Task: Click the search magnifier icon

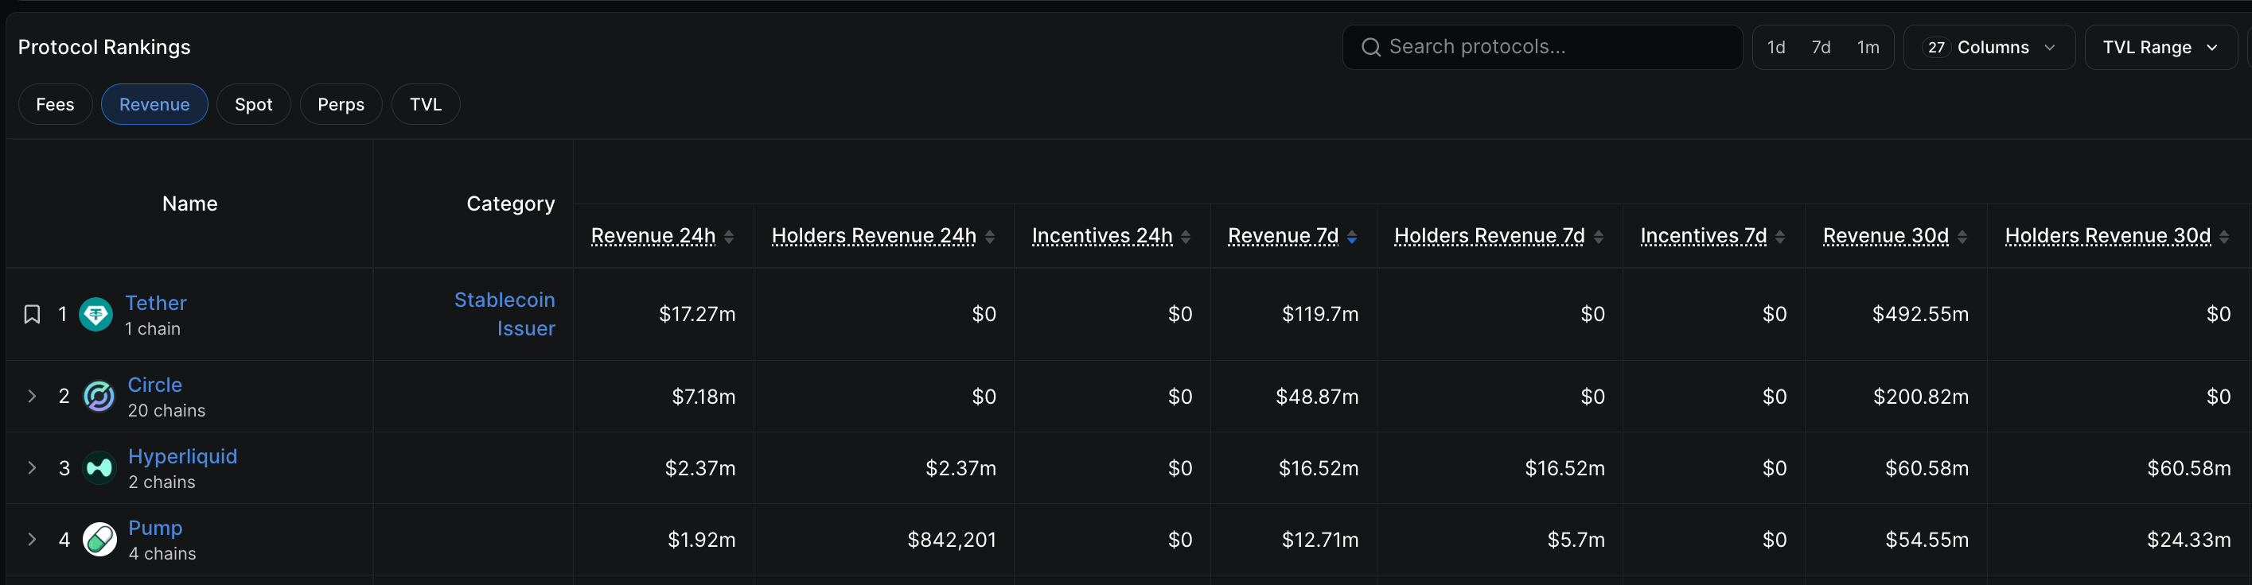Action: tap(1371, 47)
